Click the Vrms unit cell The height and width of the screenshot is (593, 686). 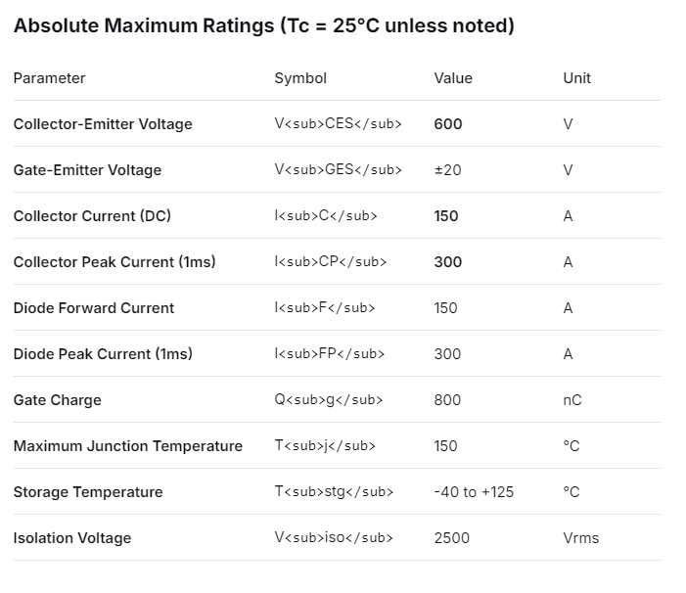click(x=580, y=538)
